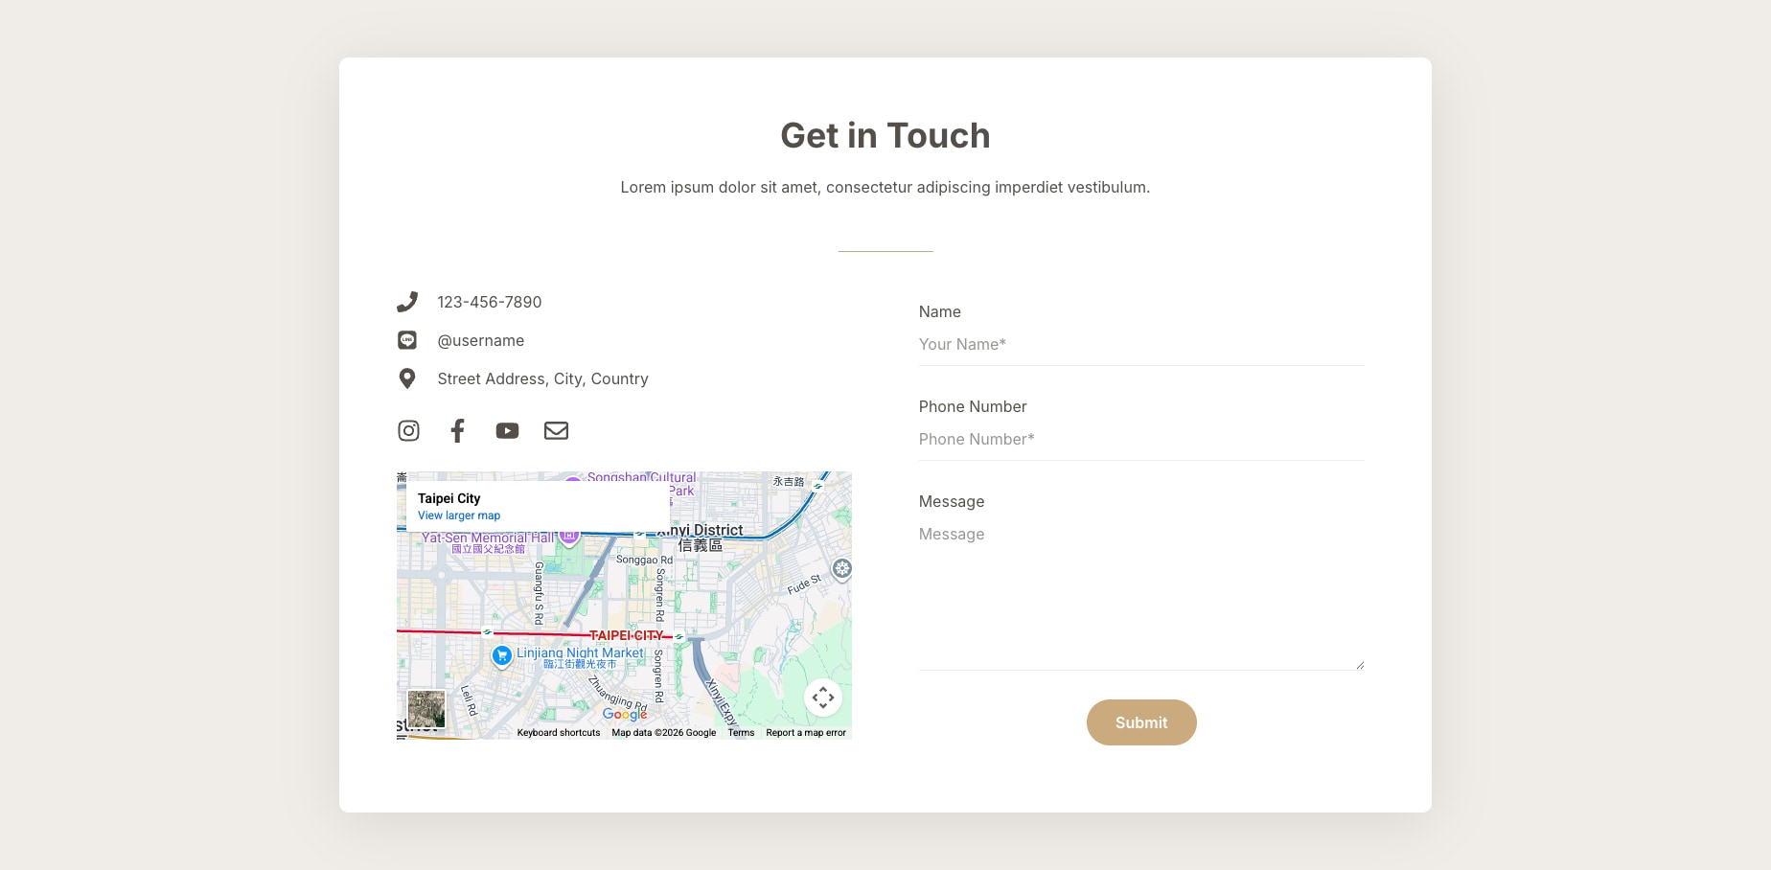Open the Facebook social link
1771x870 pixels.
[458, 431]
